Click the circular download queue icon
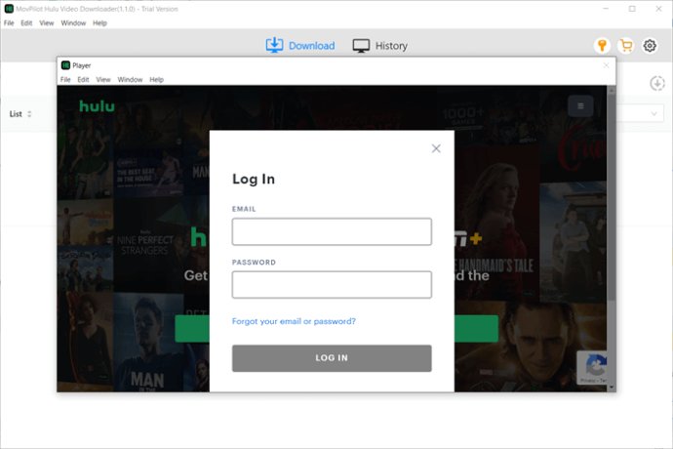673x449 pixels. (657, 83)
